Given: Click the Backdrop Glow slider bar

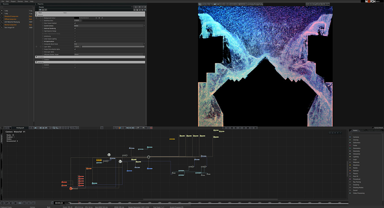Looking at the screenshot, I should 113,20.
